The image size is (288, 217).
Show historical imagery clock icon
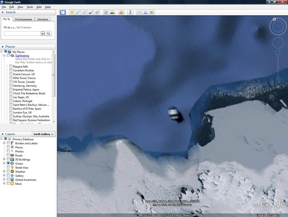[x=106, y=13]
